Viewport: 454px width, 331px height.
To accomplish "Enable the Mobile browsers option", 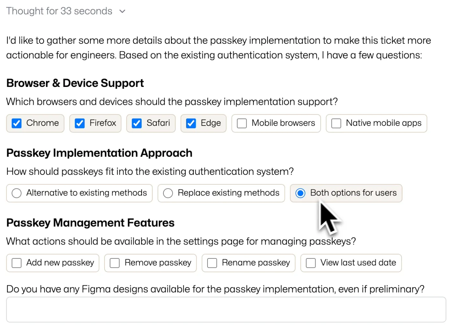I will coord(242,123).
